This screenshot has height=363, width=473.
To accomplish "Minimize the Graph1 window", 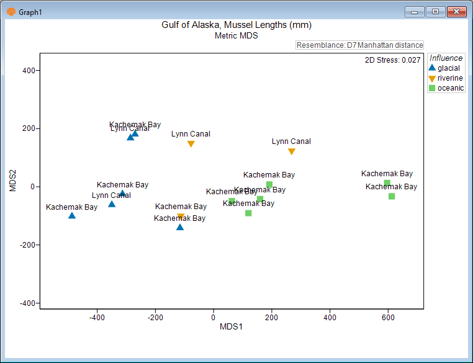I will (x=415, y=11).
